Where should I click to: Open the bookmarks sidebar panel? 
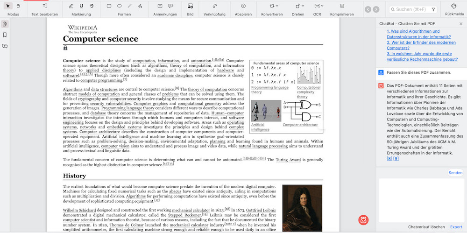(x=5, y=35)
